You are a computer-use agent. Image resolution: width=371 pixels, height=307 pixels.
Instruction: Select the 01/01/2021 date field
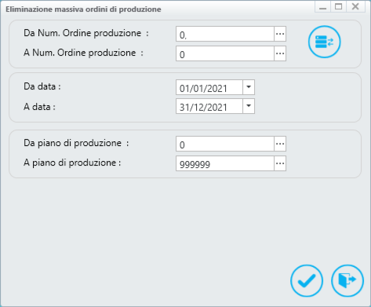pos(209,87)
